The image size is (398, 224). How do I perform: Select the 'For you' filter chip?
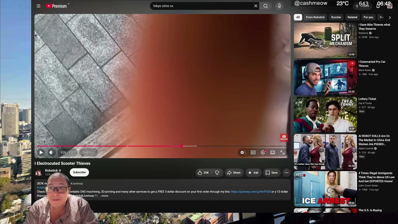[x=368, y=17]
